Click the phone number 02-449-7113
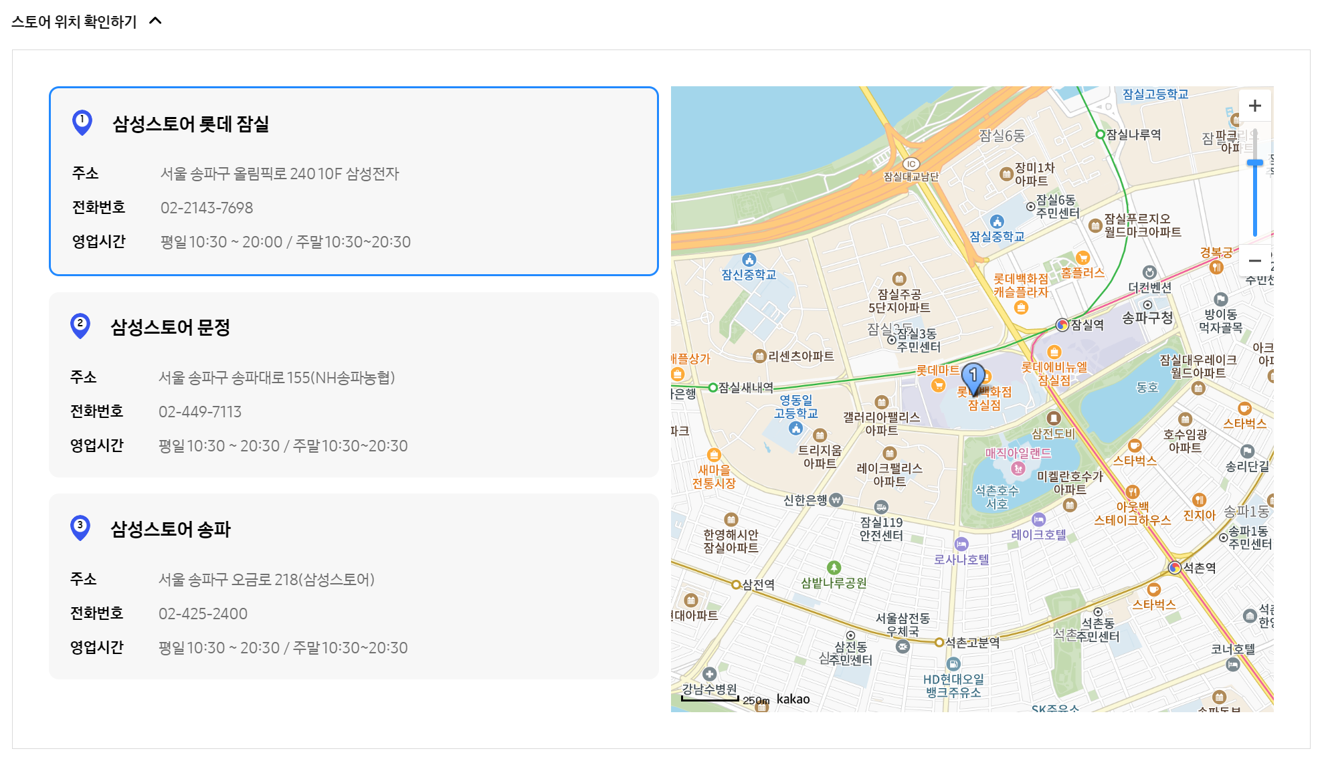This screenshot has height=759, width=1326. [x=200, y=412]
